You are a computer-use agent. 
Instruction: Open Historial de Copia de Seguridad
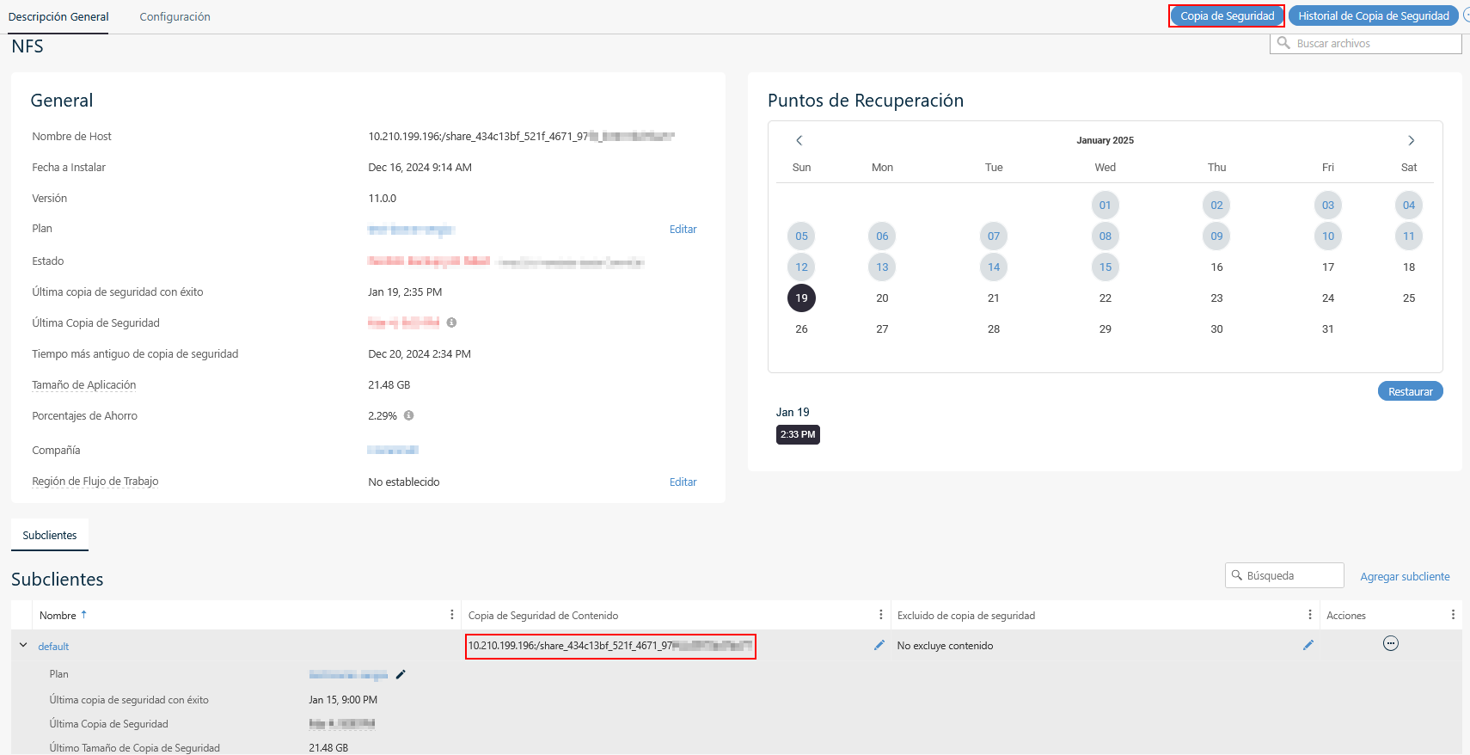pos(1373,15)
